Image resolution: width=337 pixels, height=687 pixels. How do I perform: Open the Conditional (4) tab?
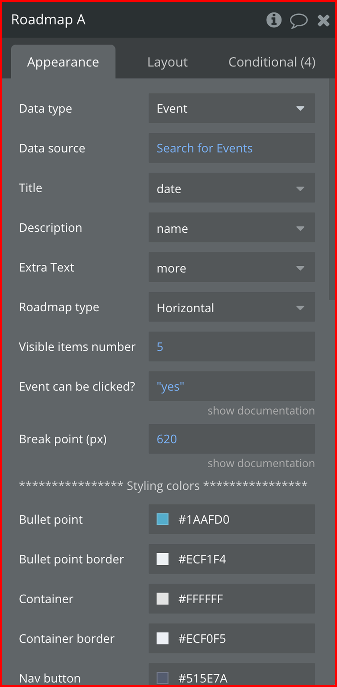[272, 62]
